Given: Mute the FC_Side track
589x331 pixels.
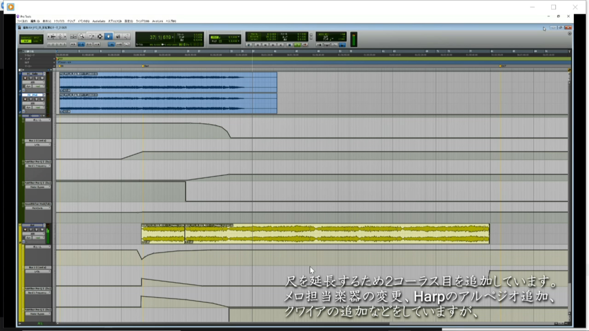Looking at the screenshot, I should (x=42, y=78).
